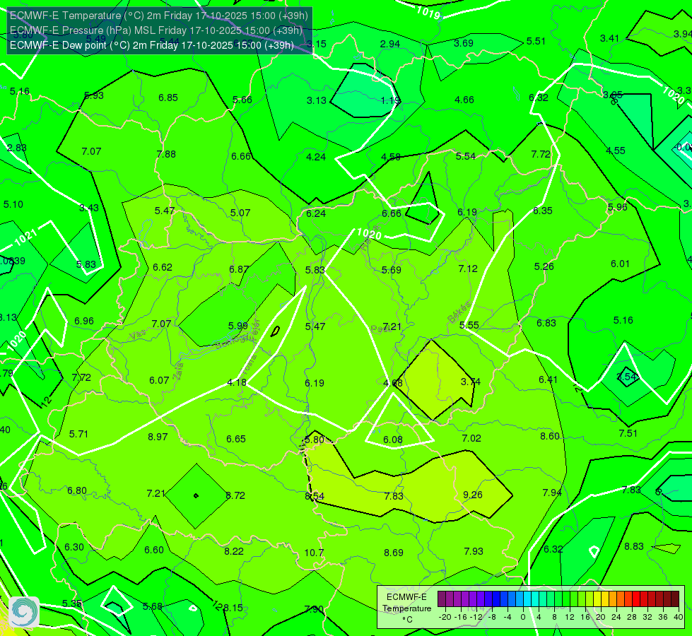
Task: Click the 5.93 dew point value
Action: 94,95
